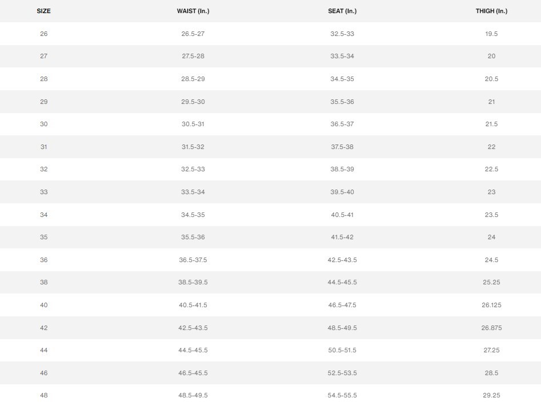Click thigh value 21 in size 29 row
Viewport: 541px width, 406px height.
(491, 102)
